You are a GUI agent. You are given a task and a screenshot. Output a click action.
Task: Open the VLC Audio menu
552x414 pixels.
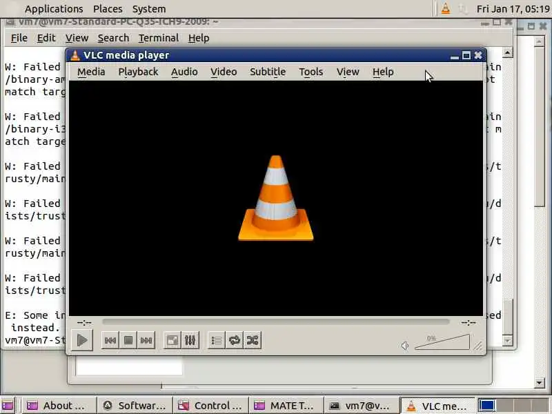(x=184, y=72)
